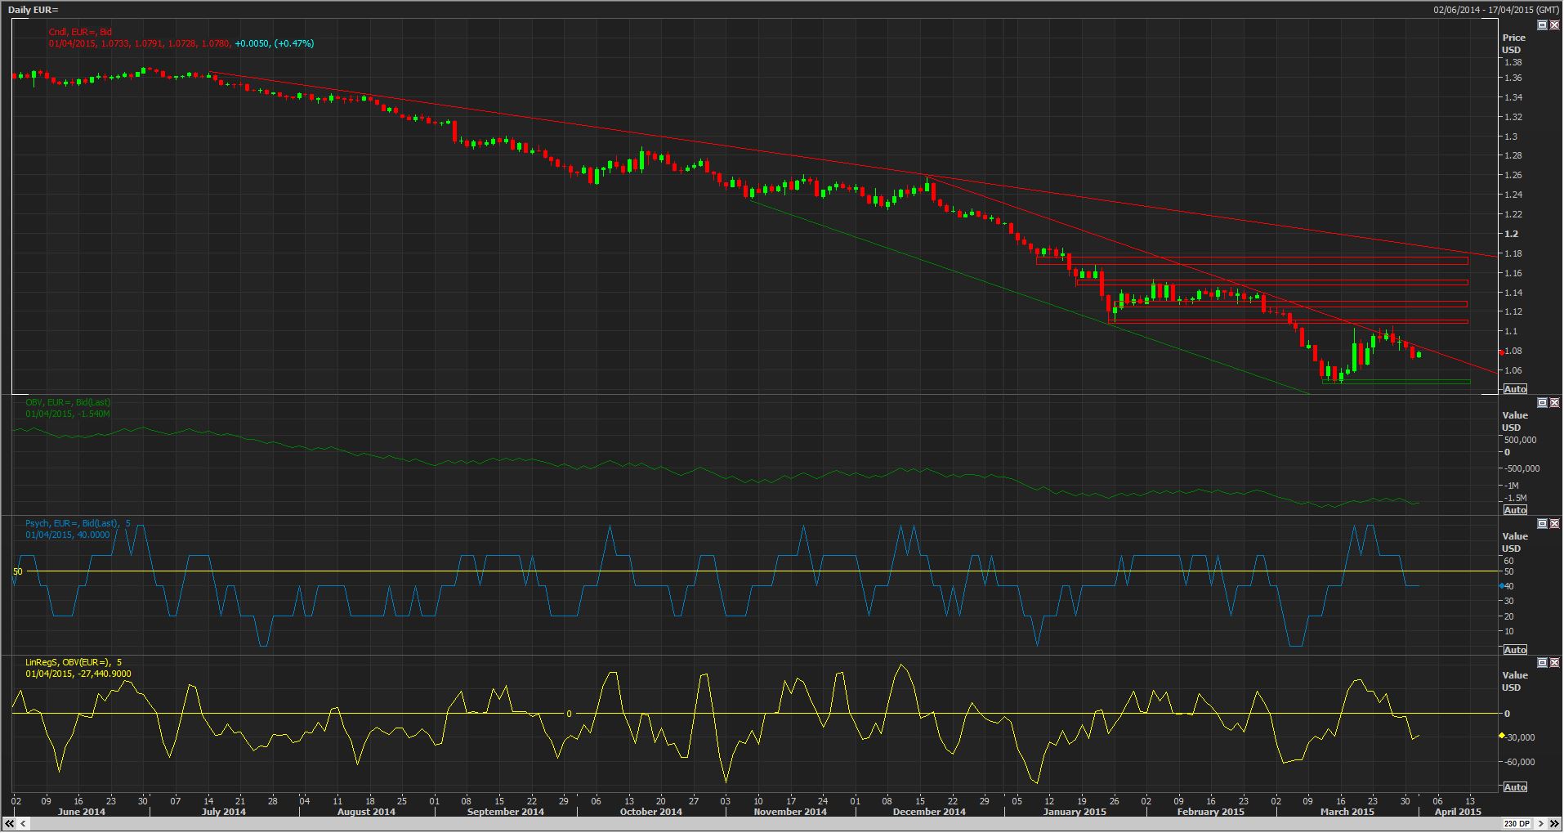This screenshot has width=1564, height=833.
Task: Click the Price USD axis label
Action: pos(1513,43)
